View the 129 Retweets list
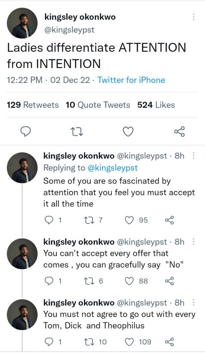Image resolution: width=205 pixels, height=353 pixels. pyautogui.click(x=33, y=105)
